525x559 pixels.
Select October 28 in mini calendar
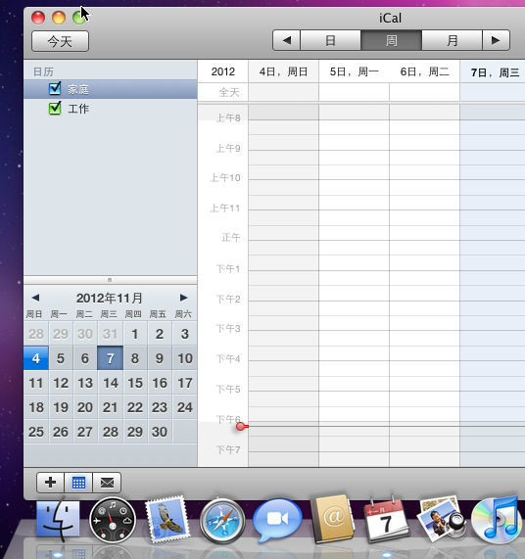[x=36, y=334]
